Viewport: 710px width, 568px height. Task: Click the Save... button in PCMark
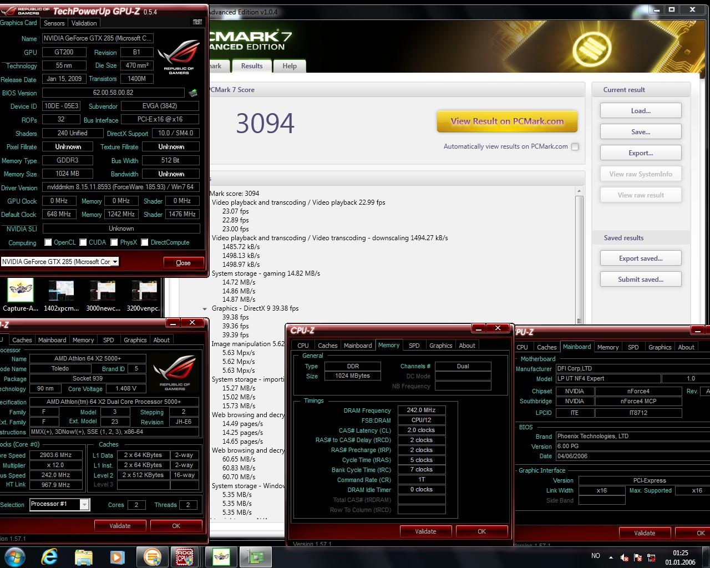click(641, 132)
